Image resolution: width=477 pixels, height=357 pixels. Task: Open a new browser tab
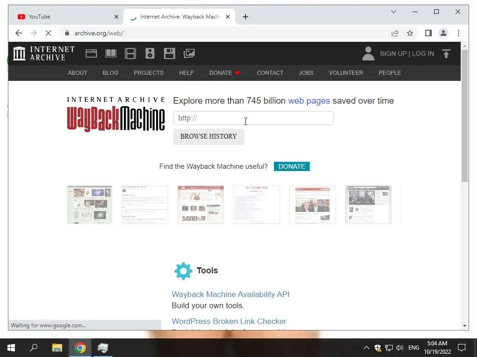(245, 17)
